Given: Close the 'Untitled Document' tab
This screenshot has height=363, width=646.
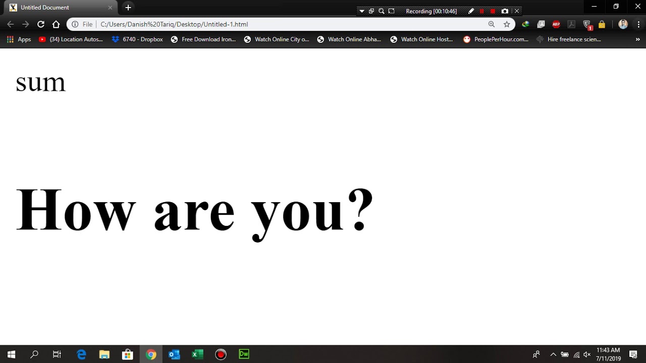Looking at the screenshot, I should pyautogui.click(x=110, y=8).
